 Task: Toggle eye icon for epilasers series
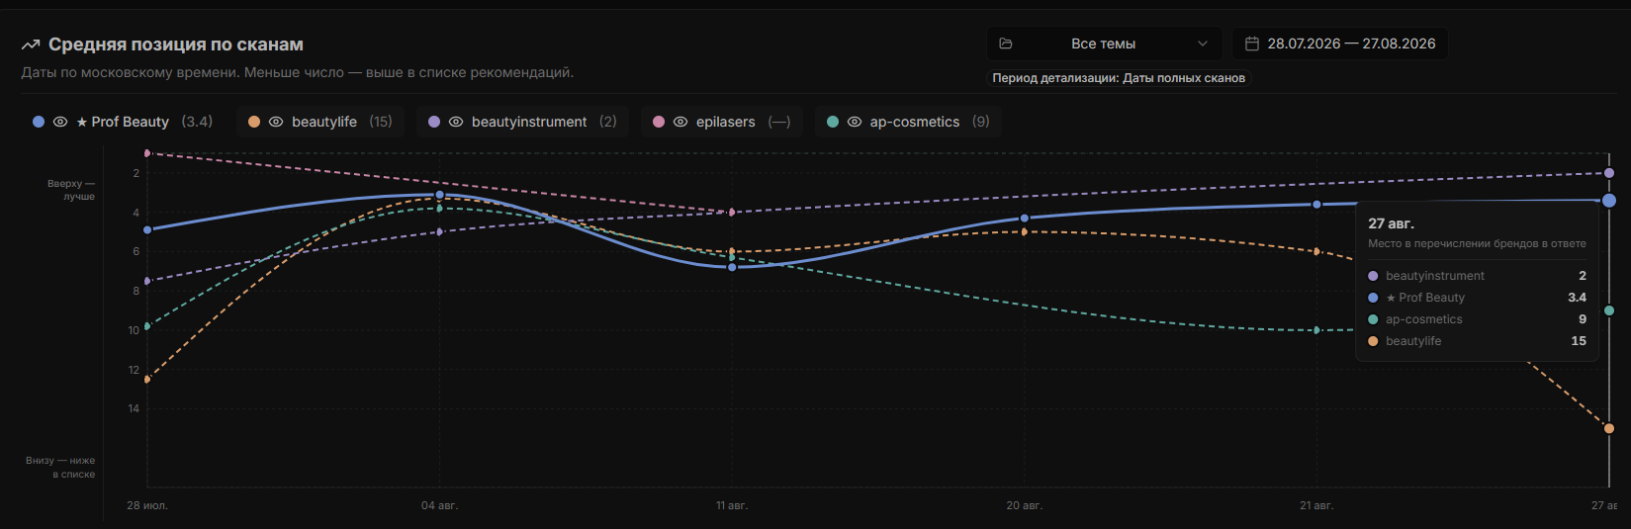click(680, 122)
